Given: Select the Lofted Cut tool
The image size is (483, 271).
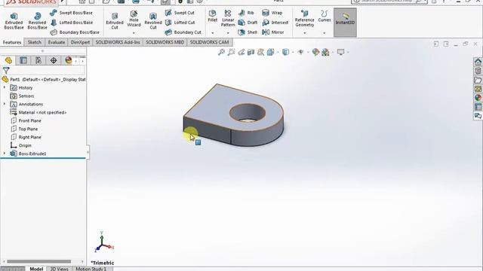Looking at the screenshot, I should click(180, 23).
